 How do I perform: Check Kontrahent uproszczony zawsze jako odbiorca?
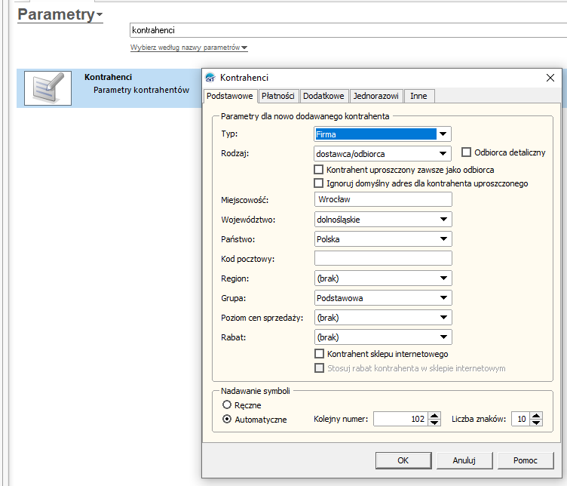pos(318,170)
